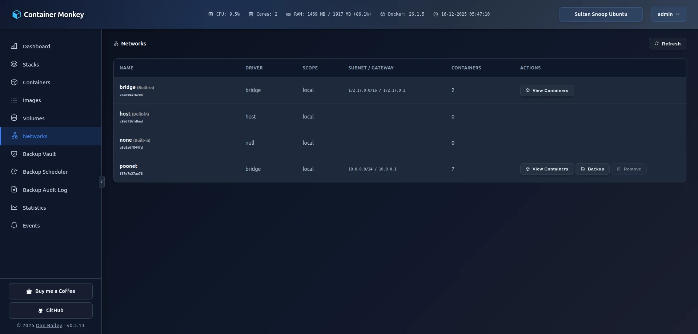Open the Backup Audit Log entry
Image resolution: width=698 pixels, height=334 pixels.
coord(45,190)
